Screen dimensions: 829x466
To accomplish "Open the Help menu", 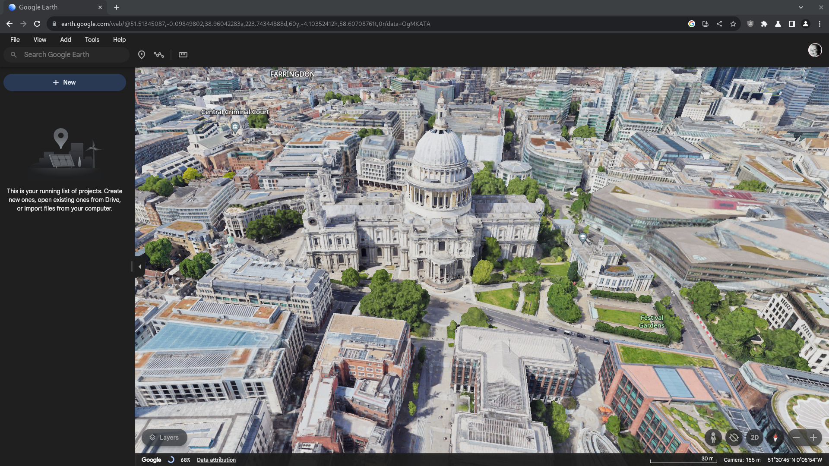I will [x=119, y=40].
